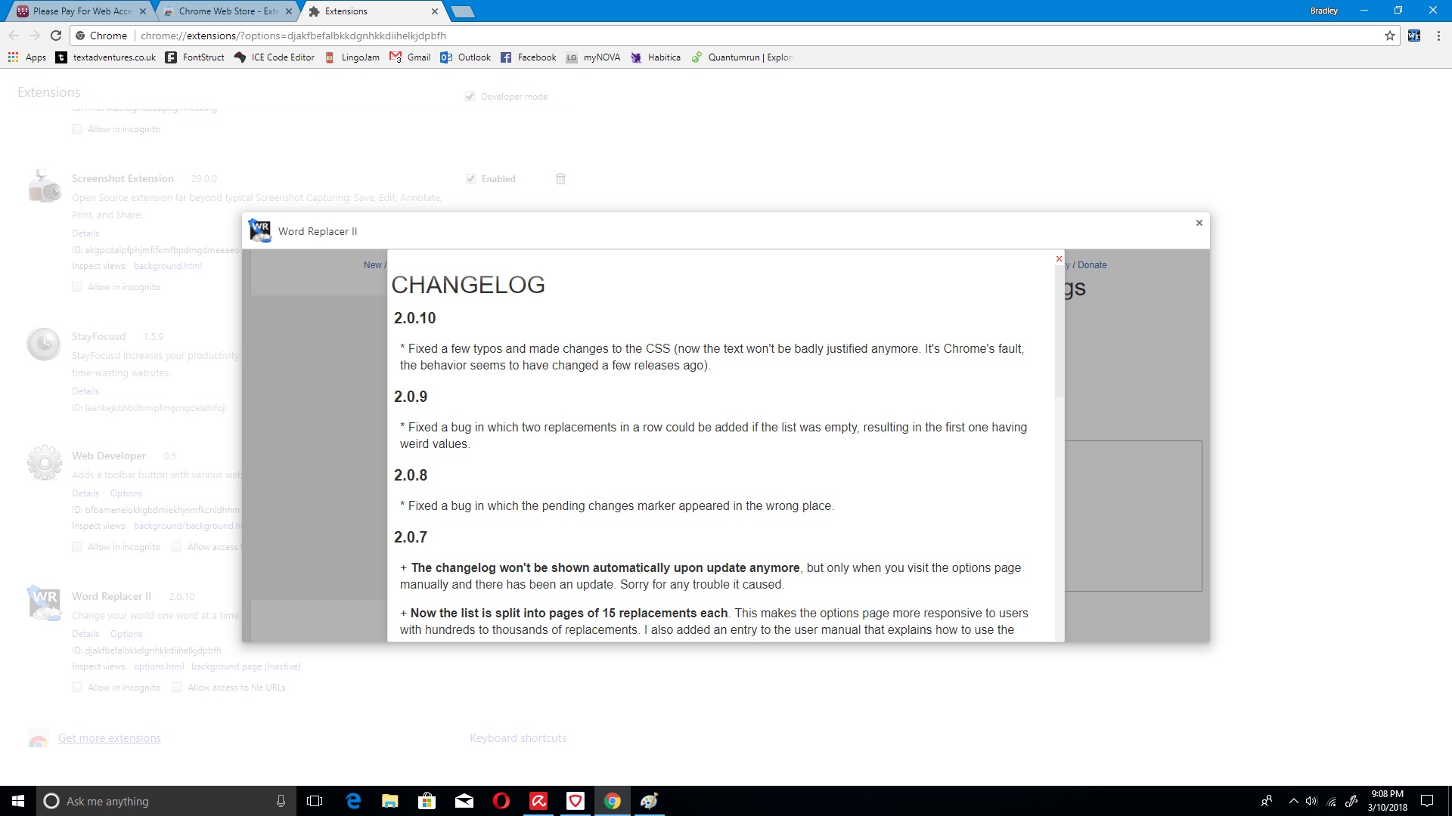Click the bookmark star icon
1452x816 pixels.
coord(1389,36)
